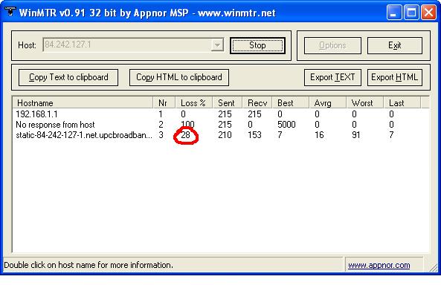This screenshot has width=441, height=285.
Task: Click the status bar hint about host name
Action: coord(88,265)
